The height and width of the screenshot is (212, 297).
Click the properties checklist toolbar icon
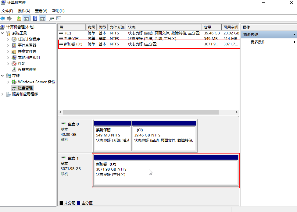(x=59, y=18)
